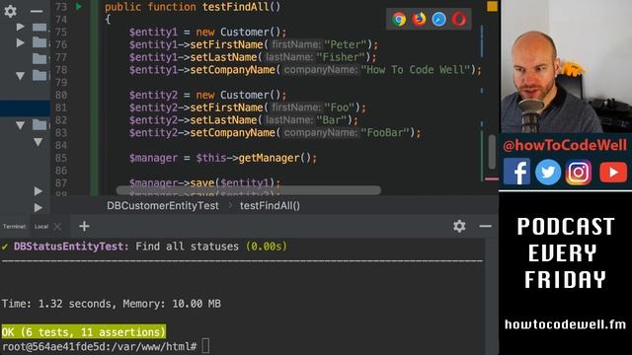The width and height of the screenshot is (632, 355).
Task: Open in Opera browser icon
Action: coord(458,19)
